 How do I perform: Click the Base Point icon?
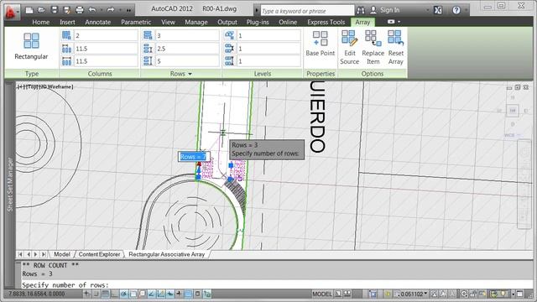(x=320, y=38)
